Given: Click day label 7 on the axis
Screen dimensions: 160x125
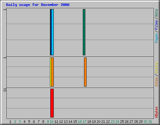Looking at the screenshot, I should [38, 122].
